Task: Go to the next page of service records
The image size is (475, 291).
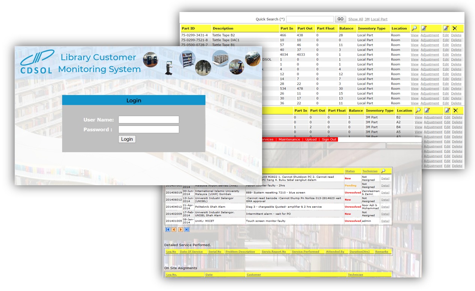Action: (x=181, y=229)
